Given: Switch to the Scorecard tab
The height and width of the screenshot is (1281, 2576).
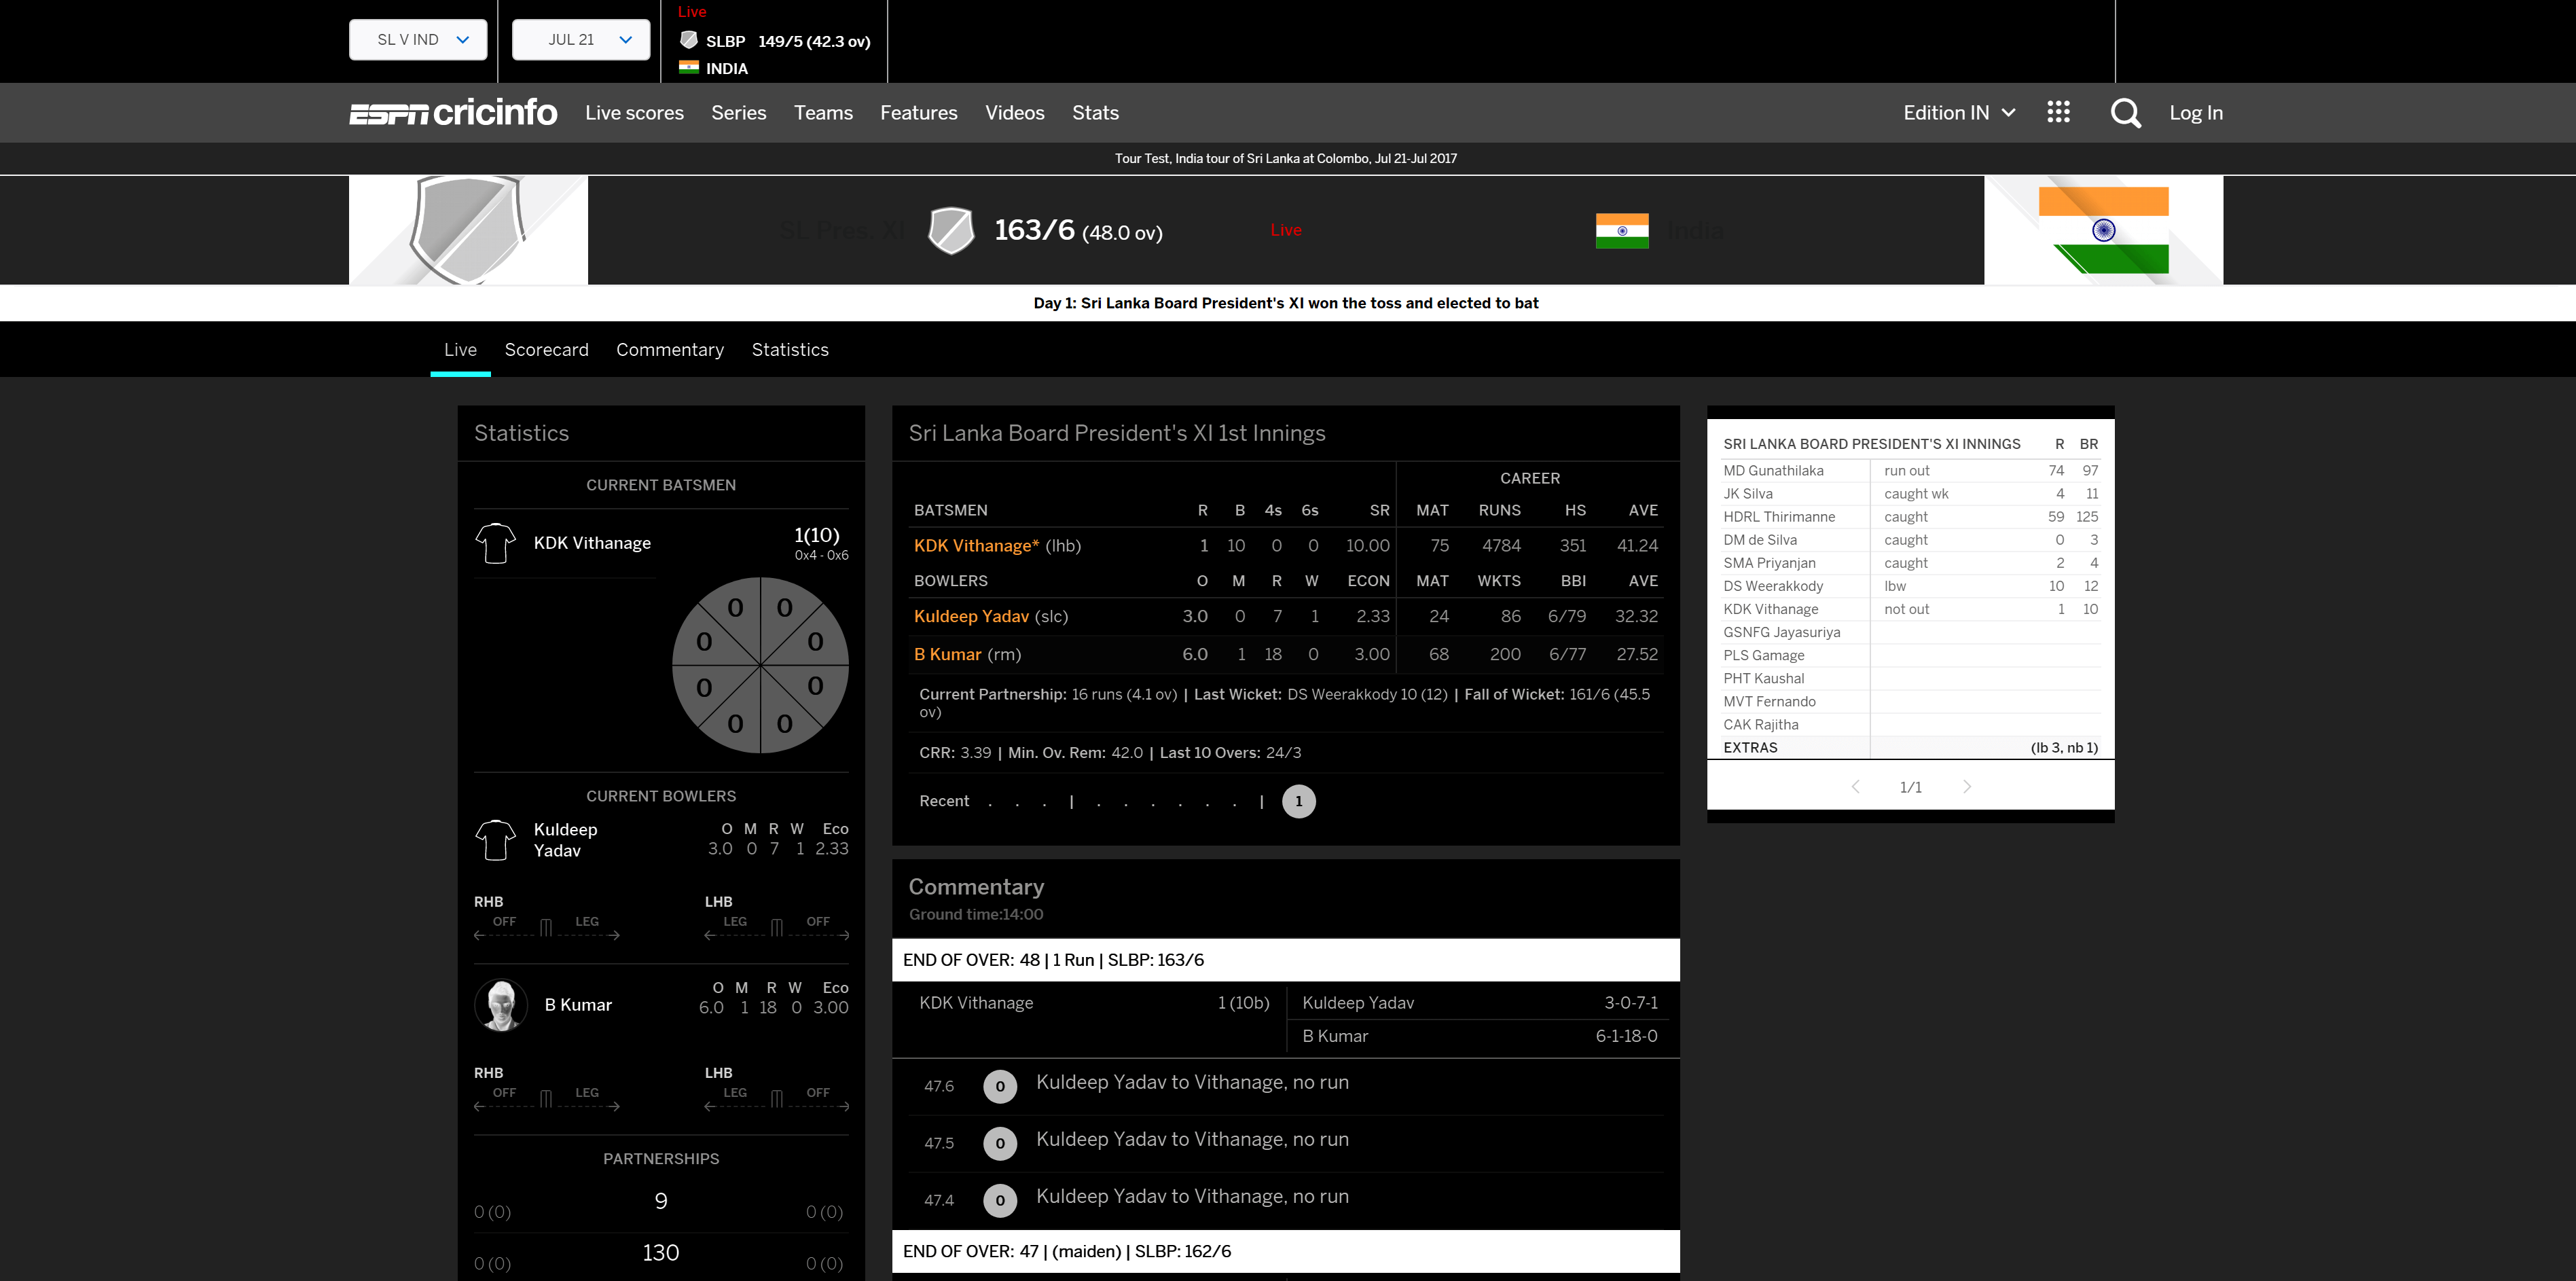Looking at the screenshot, I should coord(546,350).
